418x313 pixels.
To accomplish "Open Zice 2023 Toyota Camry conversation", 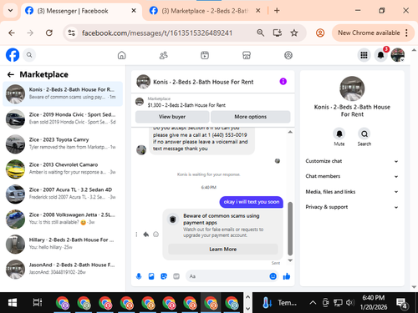I will 63,144.
